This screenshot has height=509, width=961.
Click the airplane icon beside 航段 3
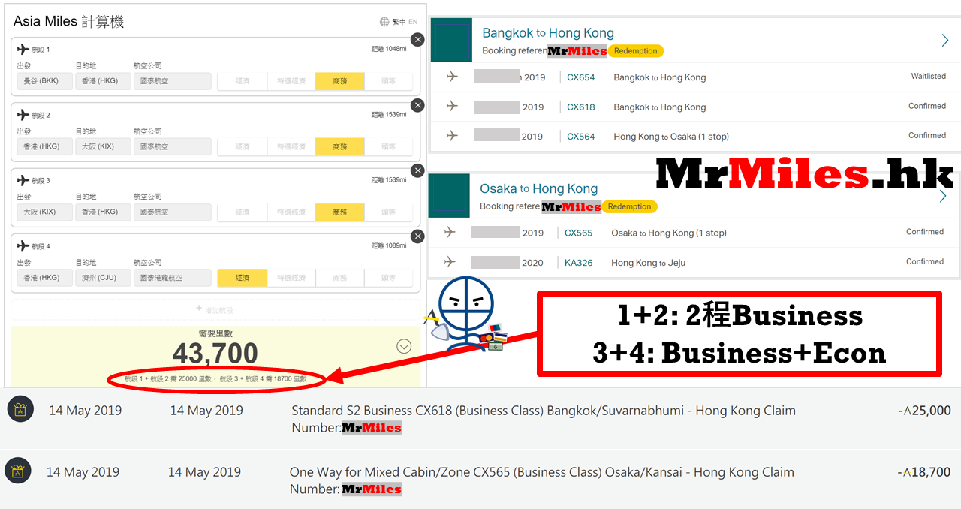(x=23, y=180)
